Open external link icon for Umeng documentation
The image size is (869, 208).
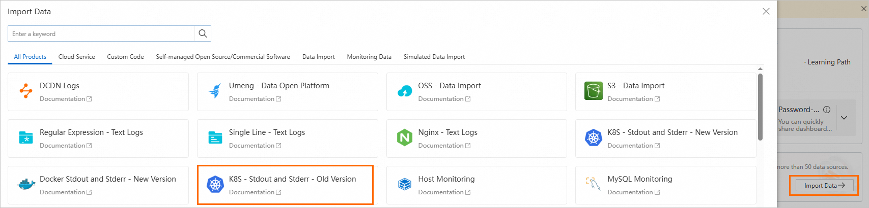pos(278,99)
